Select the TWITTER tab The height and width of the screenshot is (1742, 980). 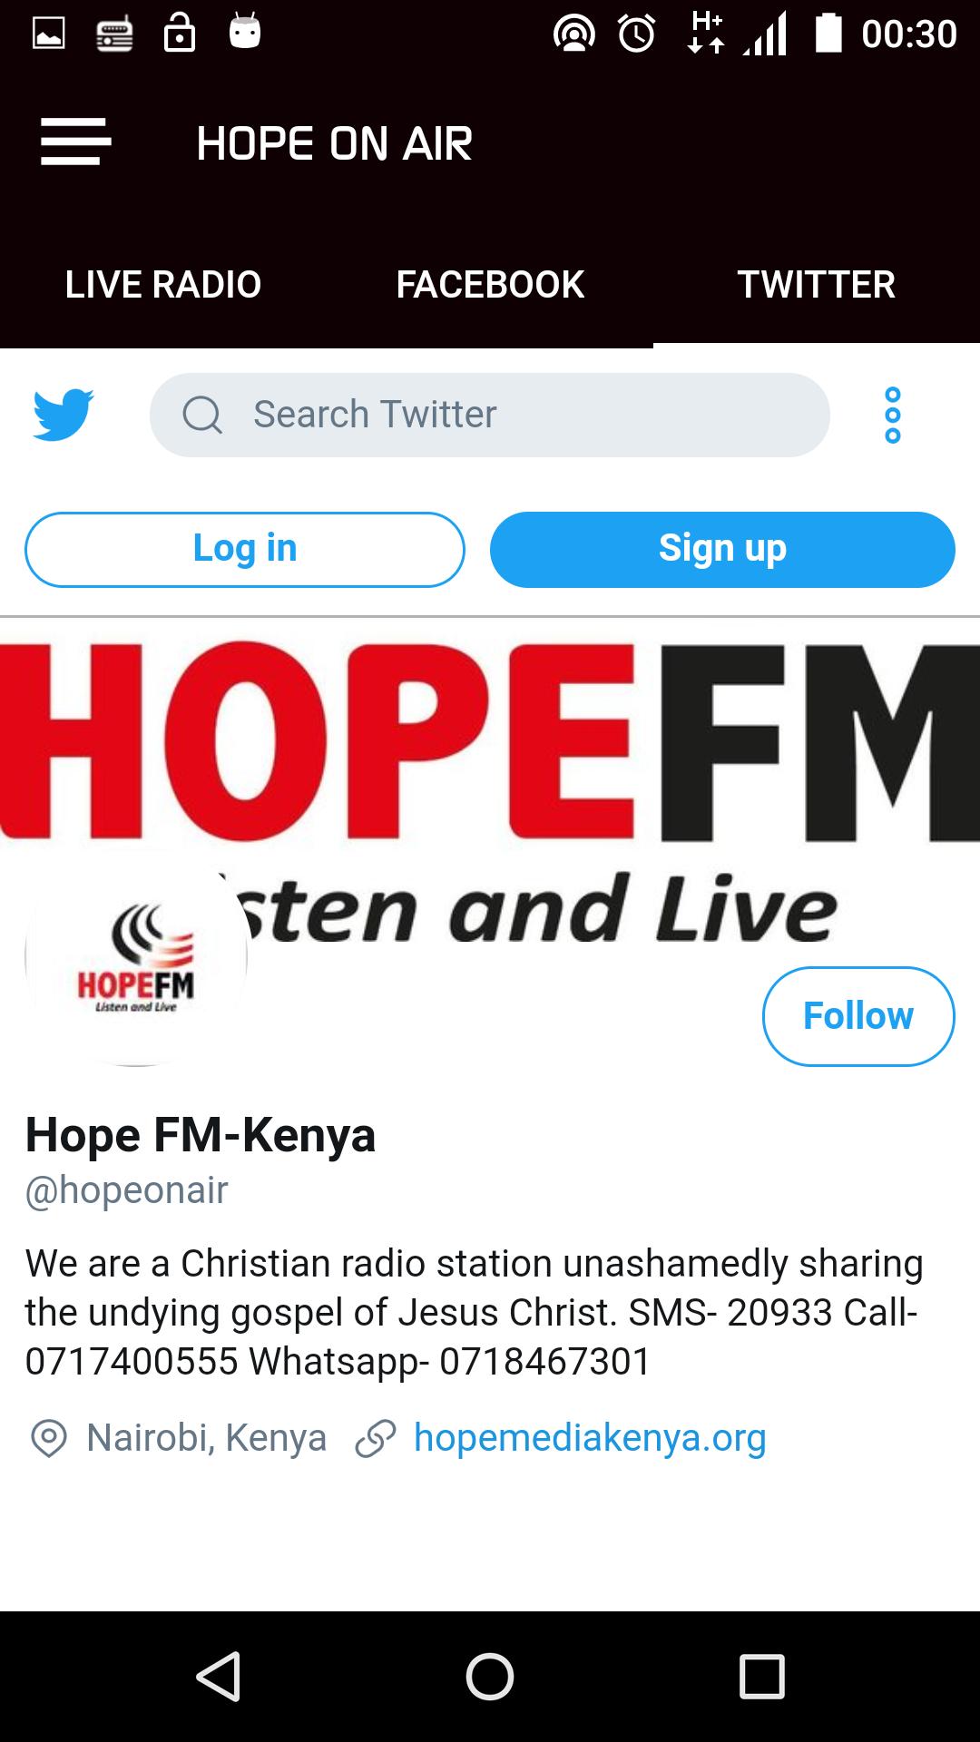[817, 284]
